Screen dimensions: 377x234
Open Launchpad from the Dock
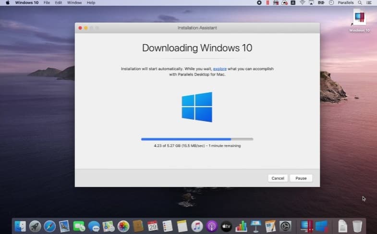pyautogui.click(x=35, y=226)
